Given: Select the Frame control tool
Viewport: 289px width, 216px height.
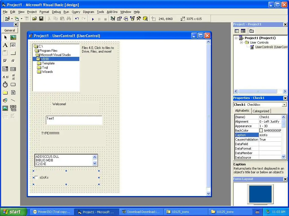Looking at the screenshot, I should (x=5, y=53).
